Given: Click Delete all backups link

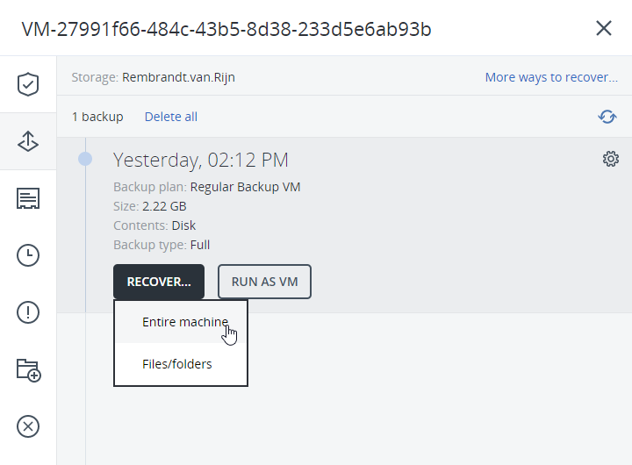Looking at the screenshot, I should [171, 117].
